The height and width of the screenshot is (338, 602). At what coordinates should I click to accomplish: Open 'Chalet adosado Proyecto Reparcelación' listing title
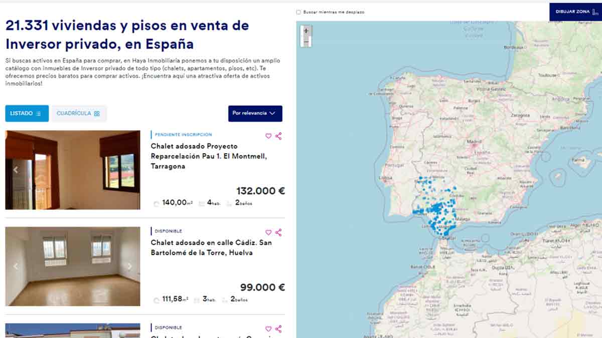[x=209, y=156]
